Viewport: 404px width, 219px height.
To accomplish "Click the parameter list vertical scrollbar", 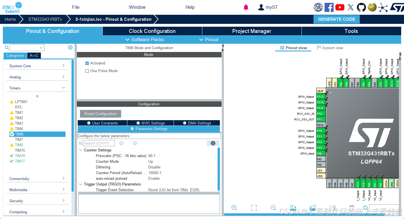I will [219, 169].
